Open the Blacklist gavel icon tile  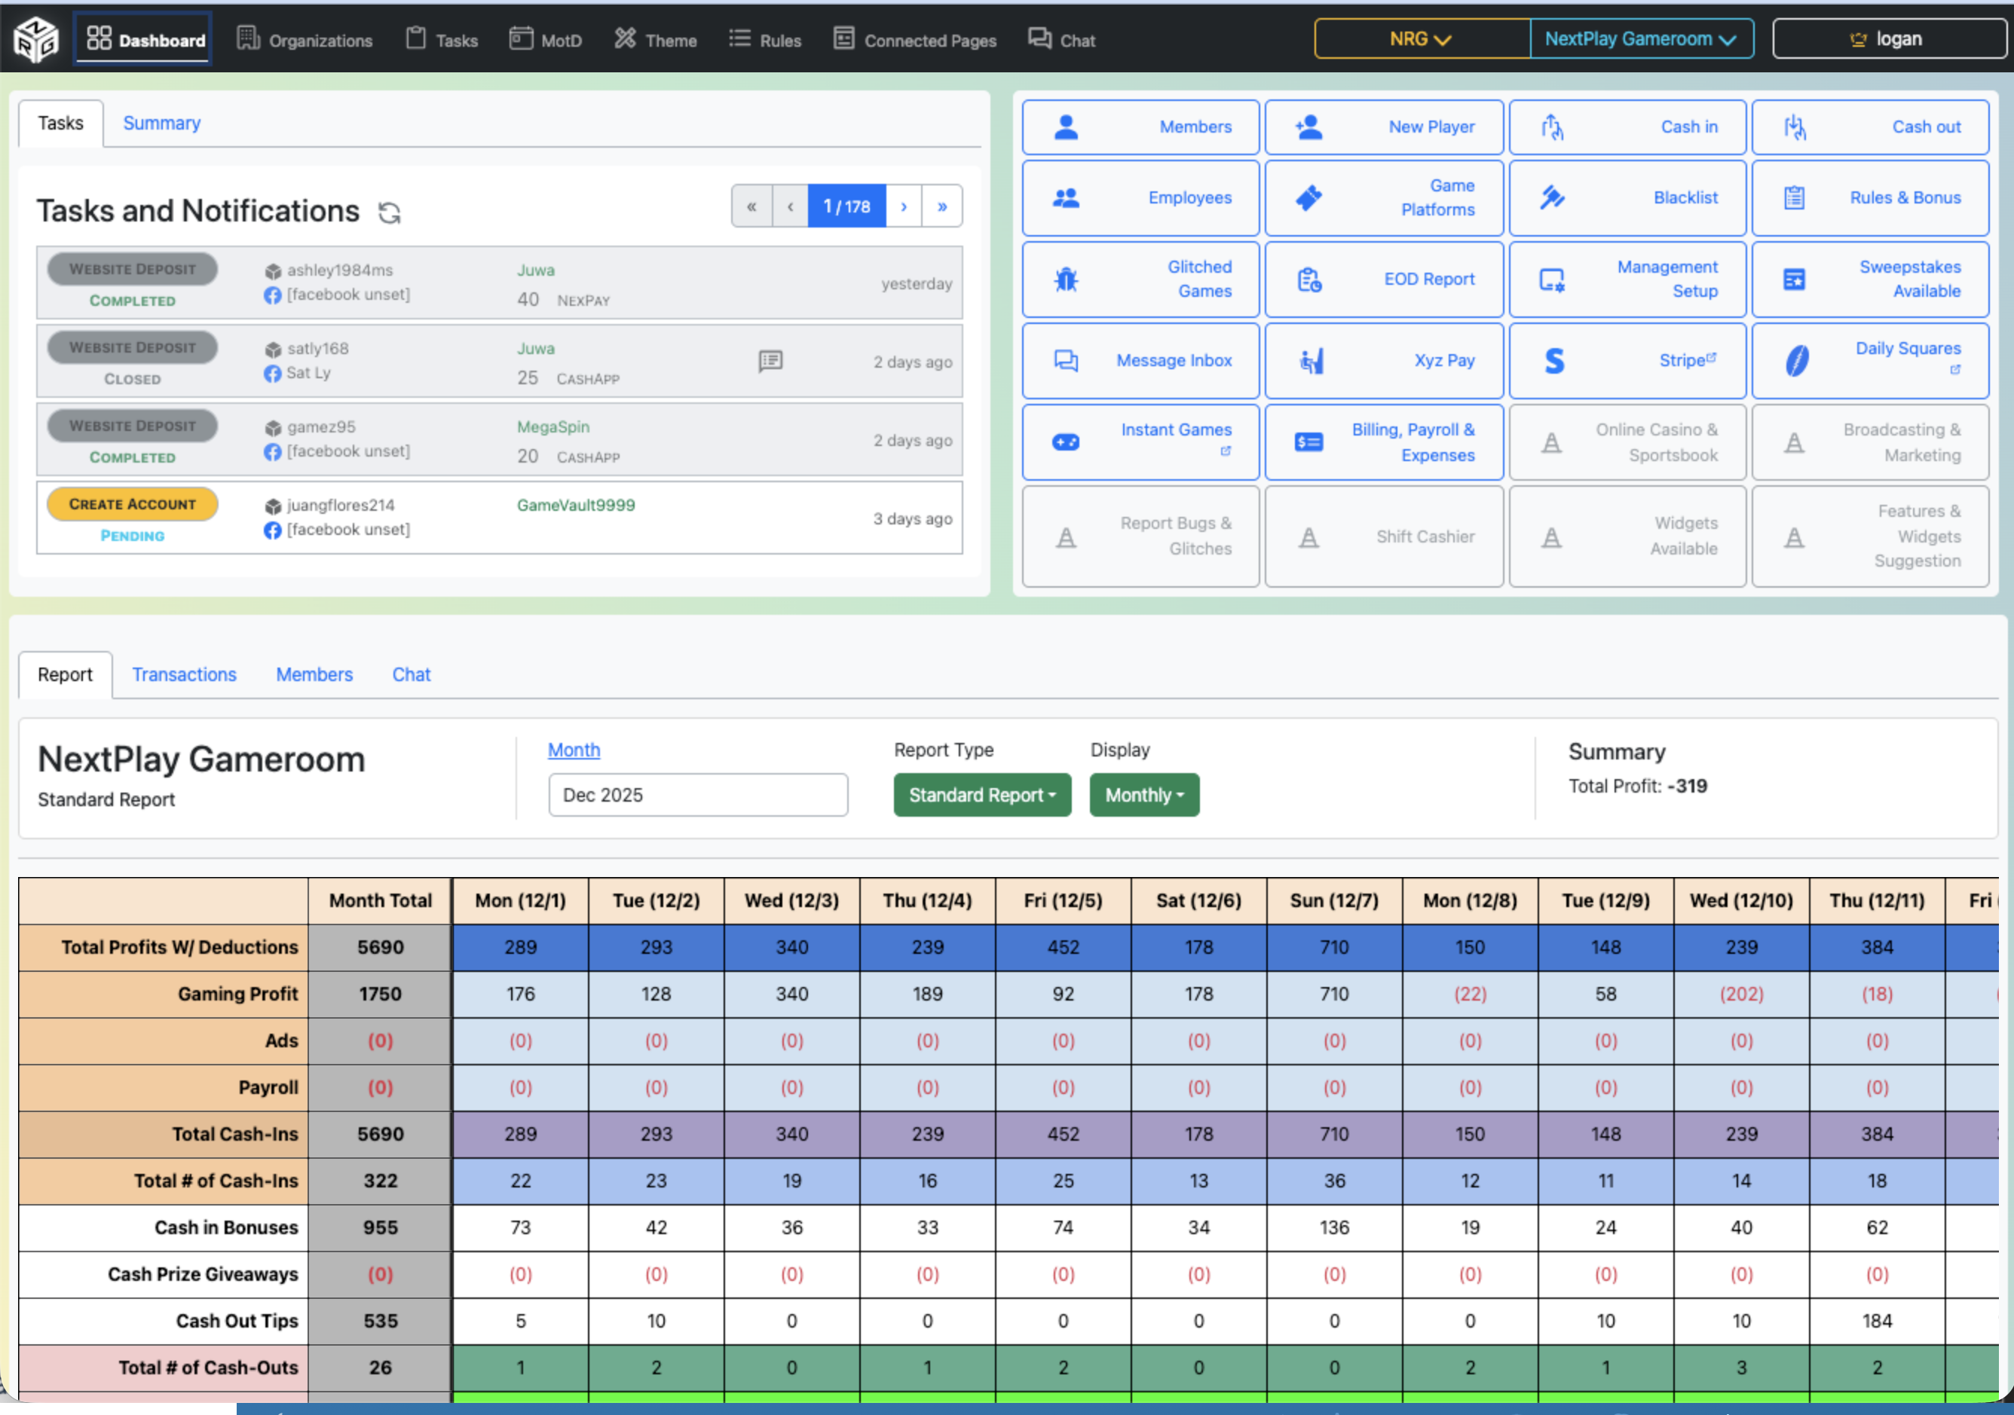click(x=1552, y=198)
